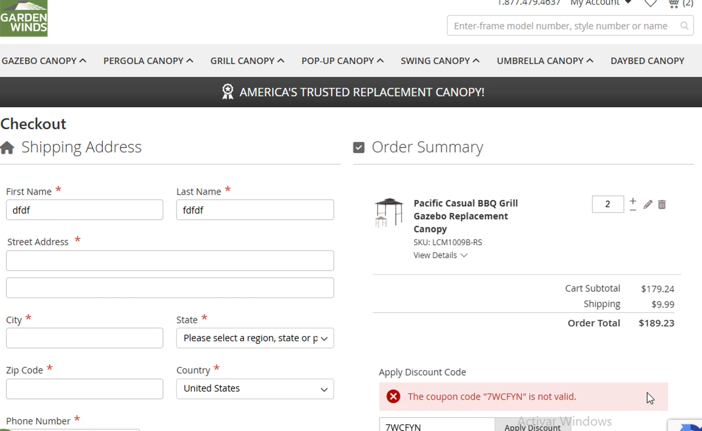Expand the Pop-Up Canopy menu
This screenshot has height=431, width=702.
click(x=343, y=61)
